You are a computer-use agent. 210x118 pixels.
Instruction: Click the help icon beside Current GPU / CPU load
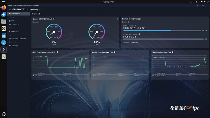click(x=54, y=19)
